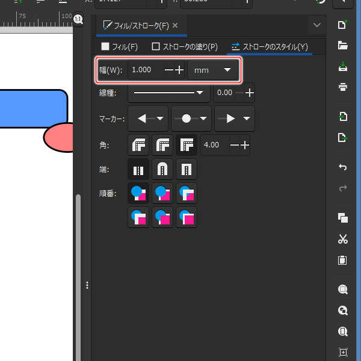Increase stroke width with plus button
Screen dimensions: 361x361
pos(179,70)
